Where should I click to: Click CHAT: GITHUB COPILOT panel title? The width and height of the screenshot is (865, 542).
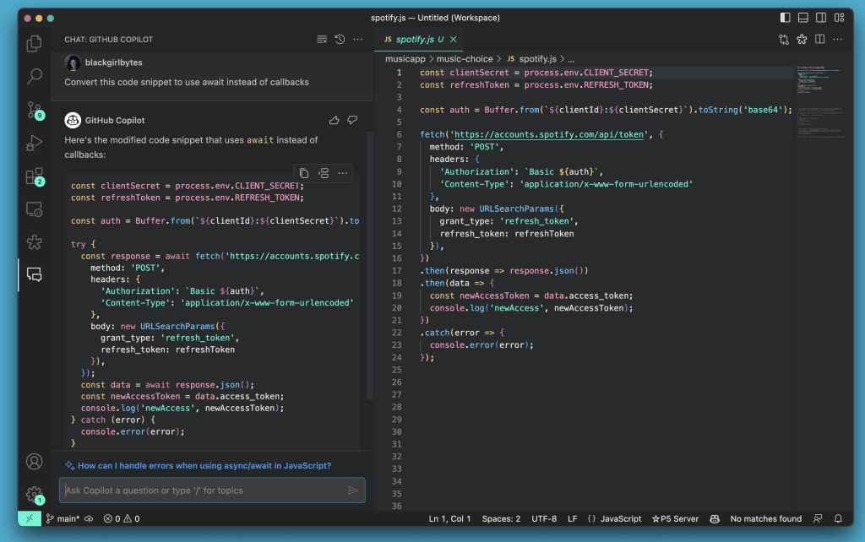pos(109,39)
